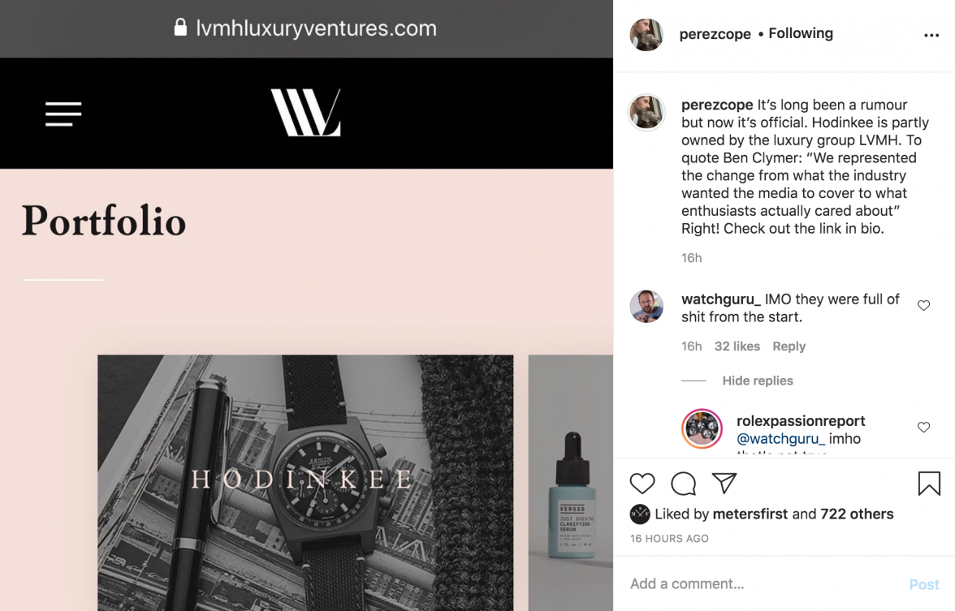View the 32 likes on the comment
Screen dimensions: 955x611
point(737,346)
